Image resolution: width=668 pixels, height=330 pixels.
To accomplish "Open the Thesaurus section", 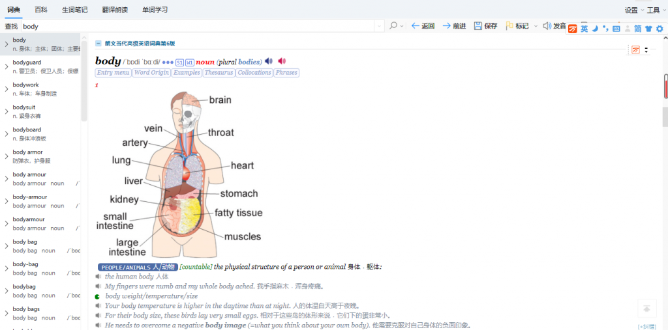I will point(219,73).
